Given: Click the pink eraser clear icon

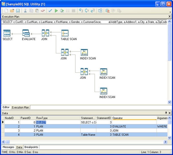Looking at the screenshot, I should [43, 11].
